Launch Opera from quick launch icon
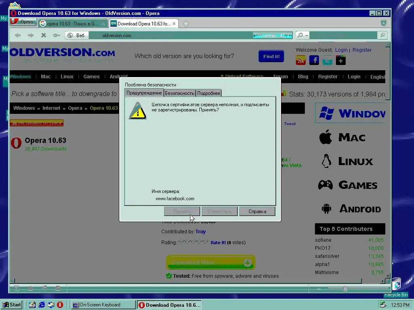414x310 pixels. [60, 305]
